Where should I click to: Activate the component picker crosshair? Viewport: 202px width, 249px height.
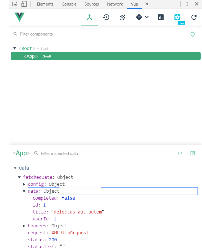click(x=193, y=34)
